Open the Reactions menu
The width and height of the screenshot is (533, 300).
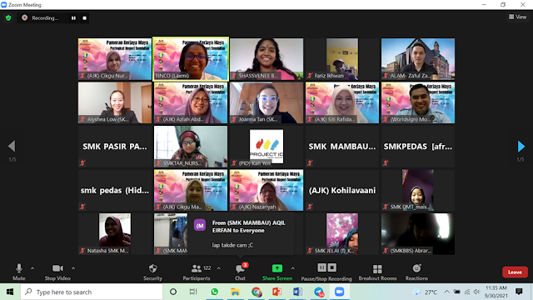coord(416,272)
